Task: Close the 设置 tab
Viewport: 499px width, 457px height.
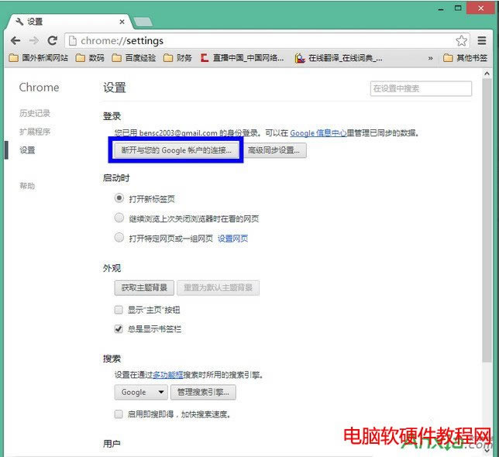Action: point(122,22)
